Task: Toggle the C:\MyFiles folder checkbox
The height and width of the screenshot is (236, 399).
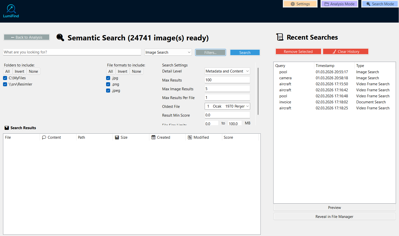Action: click(5, 78)
